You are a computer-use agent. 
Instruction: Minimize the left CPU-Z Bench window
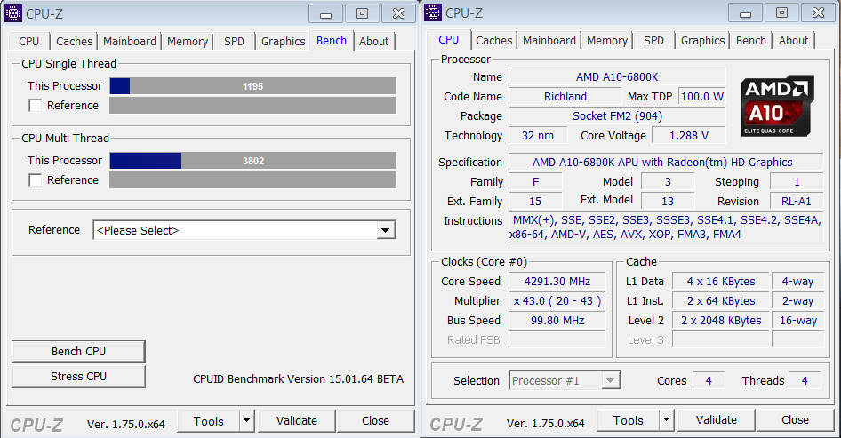[x=326, y=13]
